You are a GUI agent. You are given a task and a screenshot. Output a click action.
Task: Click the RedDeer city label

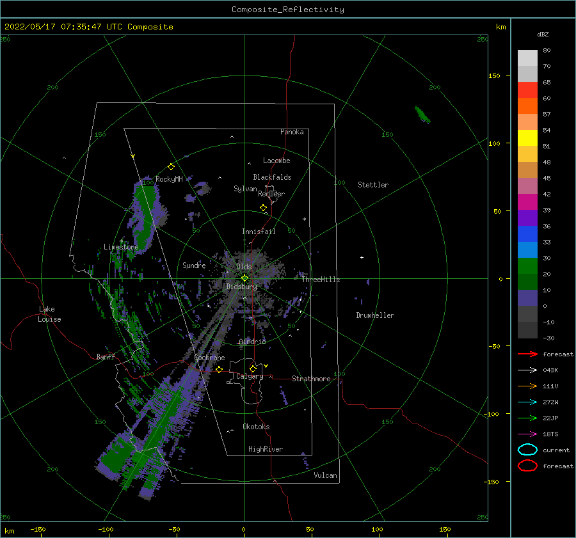271,194
